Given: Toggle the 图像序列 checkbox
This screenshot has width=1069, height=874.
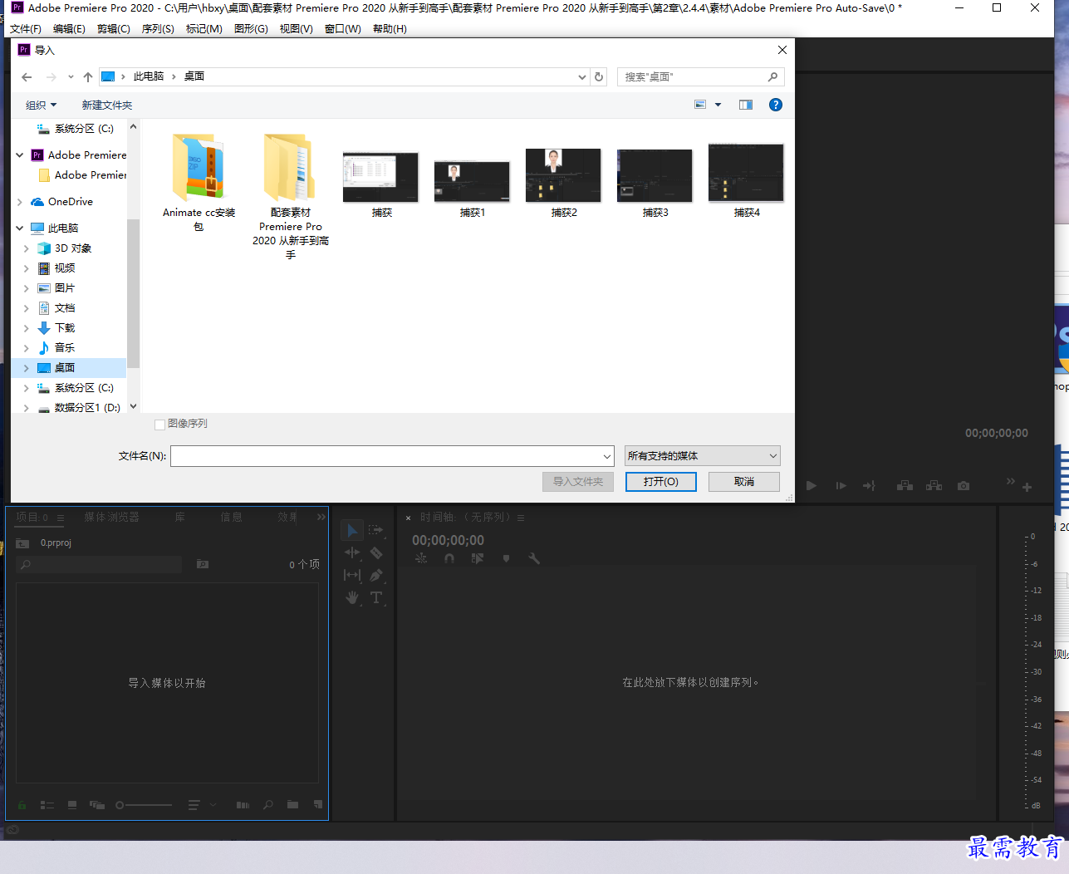Looking at the screenshot, I should [x=159, y=425].
